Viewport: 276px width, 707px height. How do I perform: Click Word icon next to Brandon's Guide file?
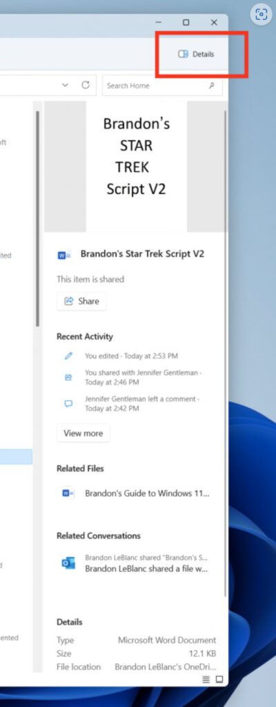pyautogui.click(x=68, y=493)
